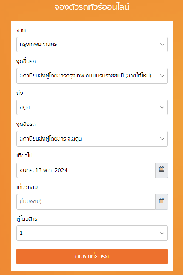183x275 pixels.
Task: Click the return date field (ไม่บังคับ)
Action: [x=86, y=202]
